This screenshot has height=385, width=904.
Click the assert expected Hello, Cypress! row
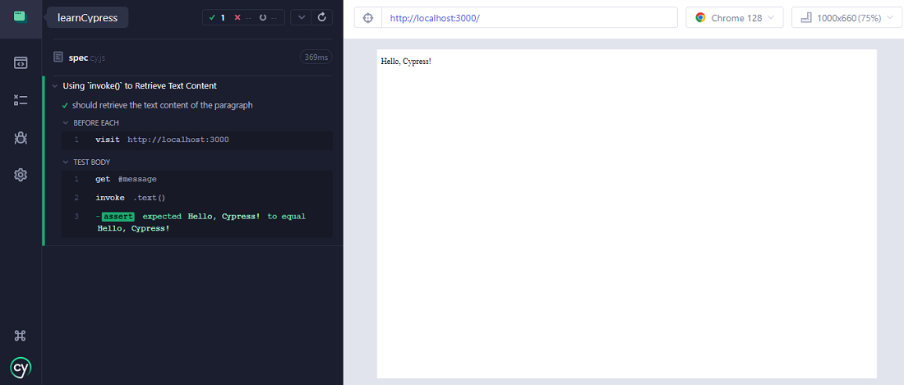(x=196, y=222)
